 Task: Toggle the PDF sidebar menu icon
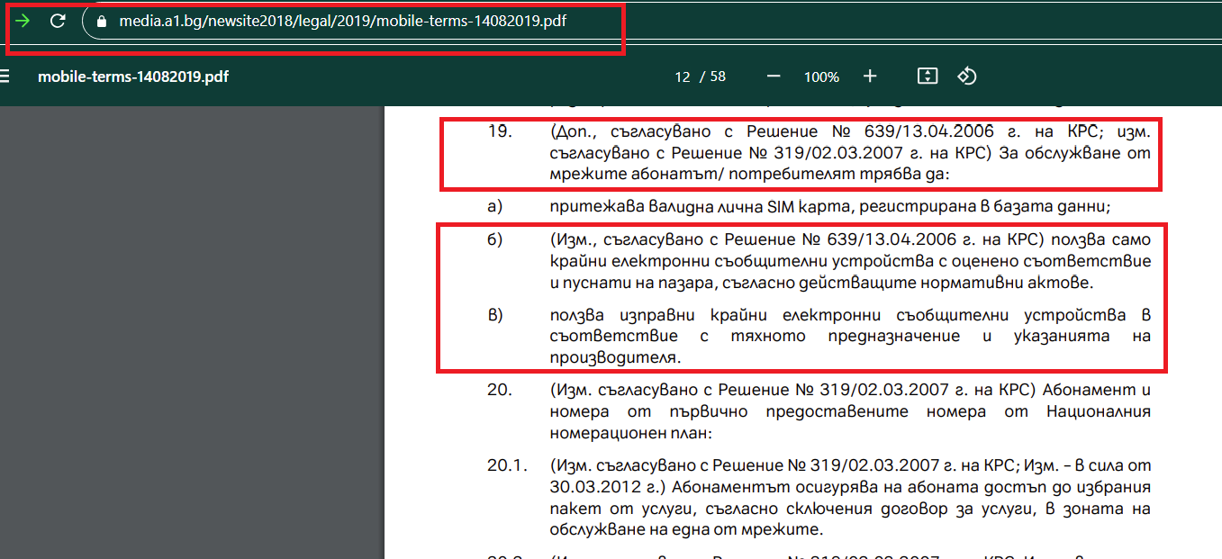(x=5, y=77)
